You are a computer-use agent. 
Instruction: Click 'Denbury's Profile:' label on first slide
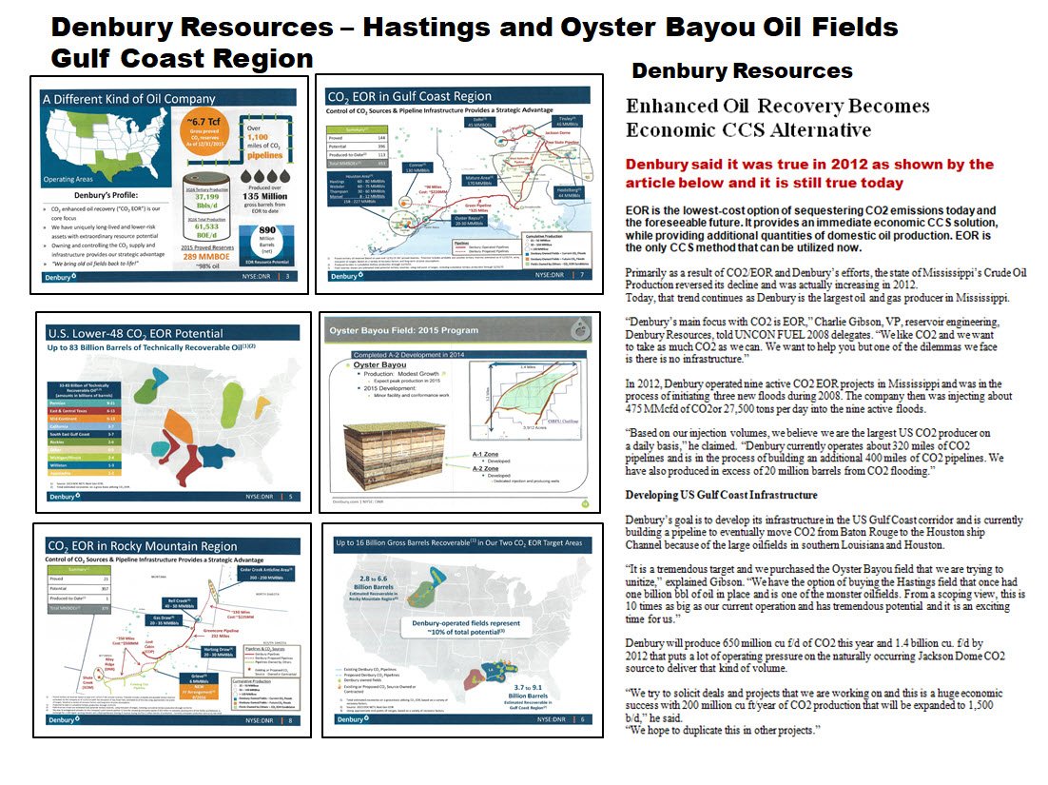pyautogui.click(x=106, y=195)
